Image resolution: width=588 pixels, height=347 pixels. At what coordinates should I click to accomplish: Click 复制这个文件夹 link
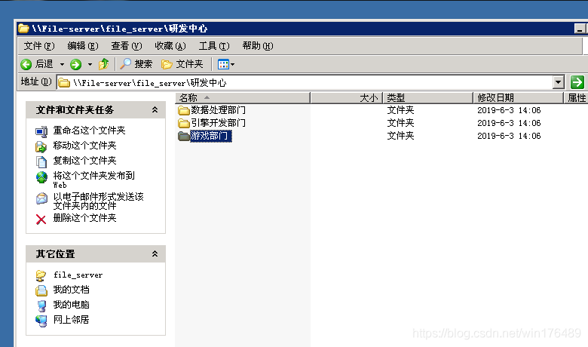click(84, 160)
